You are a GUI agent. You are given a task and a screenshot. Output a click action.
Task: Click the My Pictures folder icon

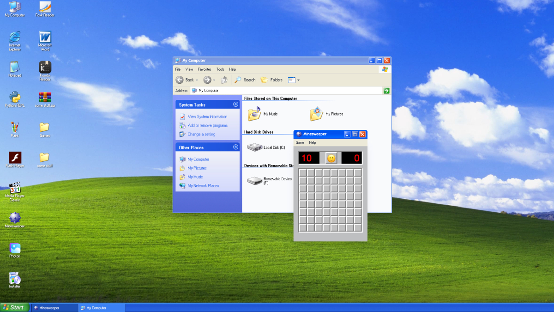point(316,114)
